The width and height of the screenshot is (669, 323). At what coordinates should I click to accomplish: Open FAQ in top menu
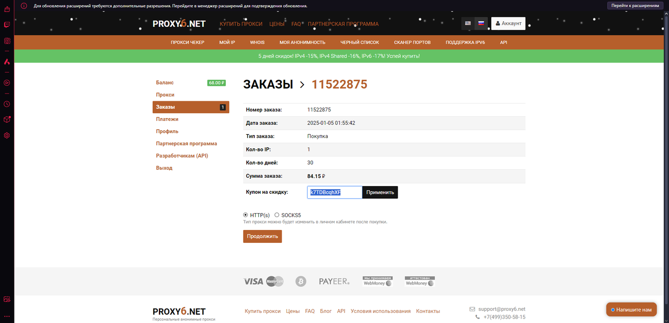tap(296, 24)
